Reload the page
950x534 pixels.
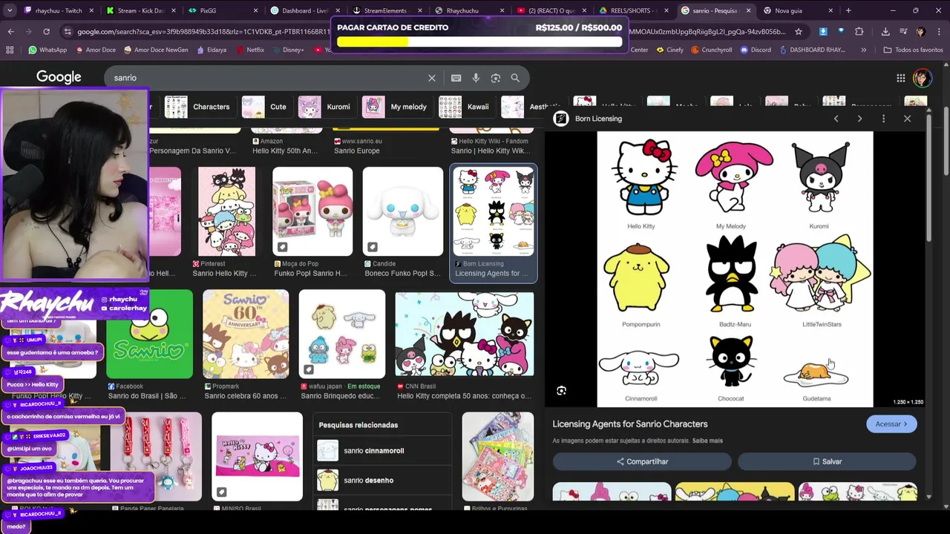[x=46, y=32]
